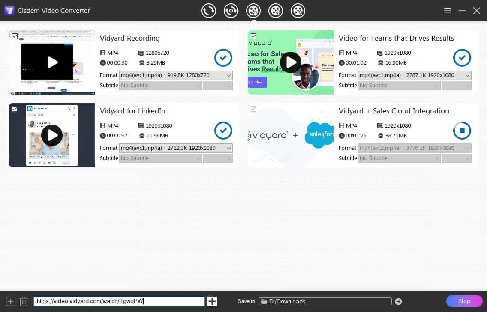Open the last film-reel tab in the top bar
This screenshot has width=487, height=312.
298,11
